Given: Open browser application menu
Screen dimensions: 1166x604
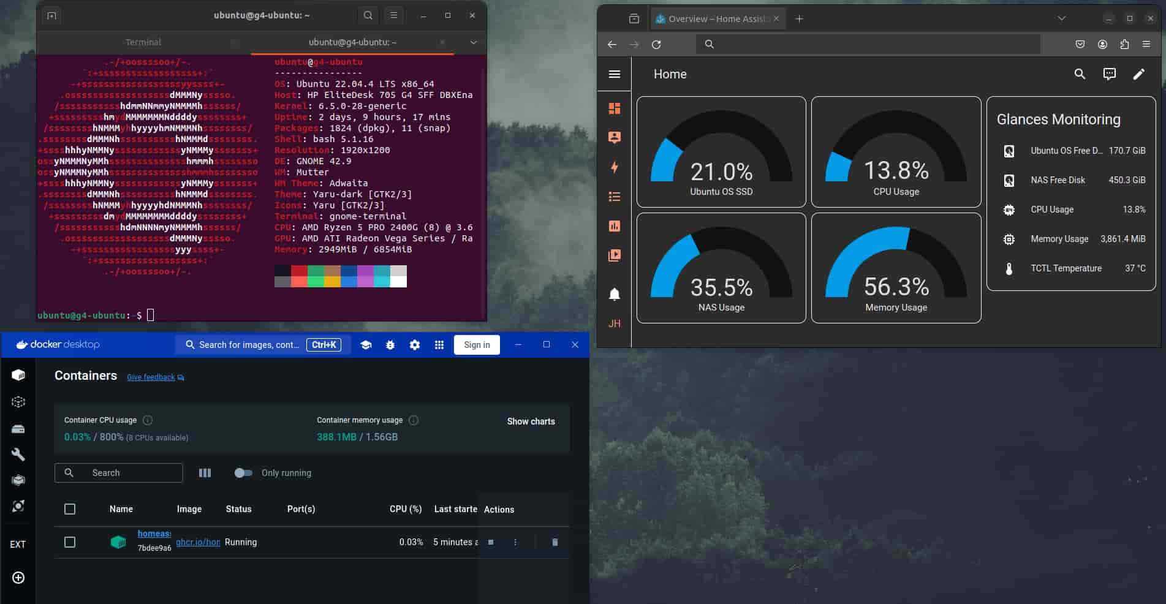Looking at the screenshot, I should click(1146, 44).
